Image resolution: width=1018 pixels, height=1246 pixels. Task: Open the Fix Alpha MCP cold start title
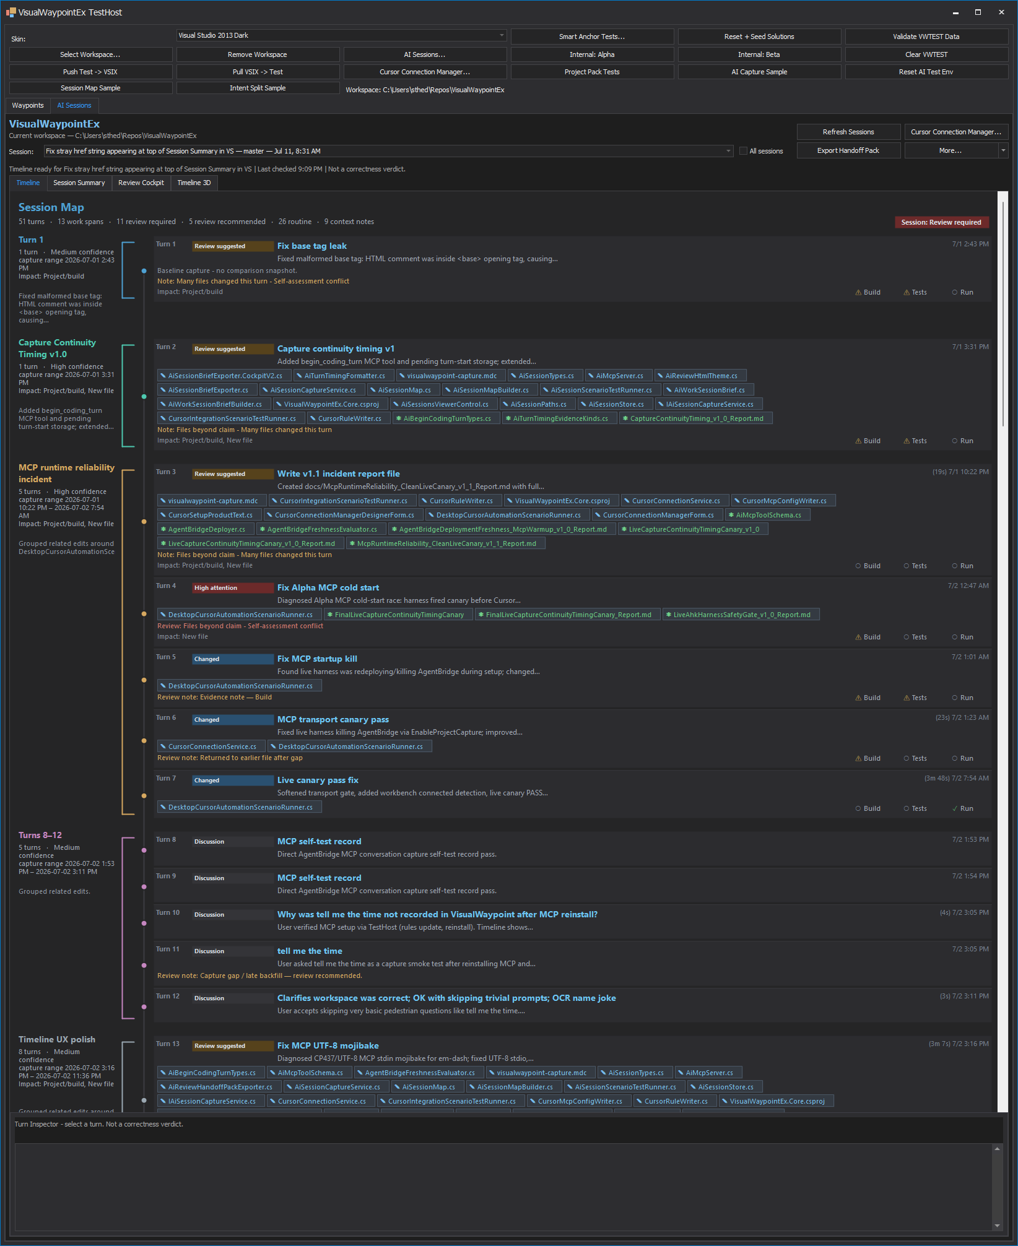coord(328,587)
